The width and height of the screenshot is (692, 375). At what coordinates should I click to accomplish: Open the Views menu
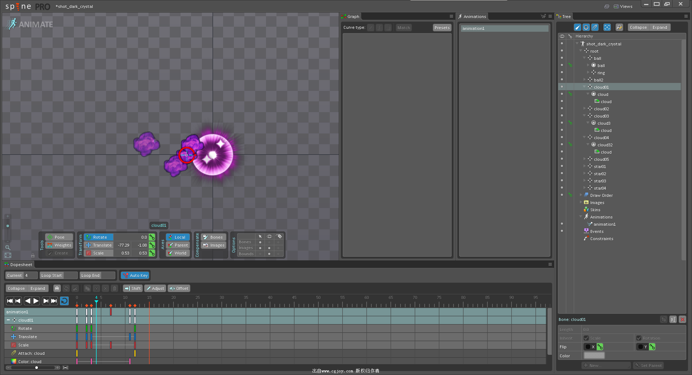[623, 6]
